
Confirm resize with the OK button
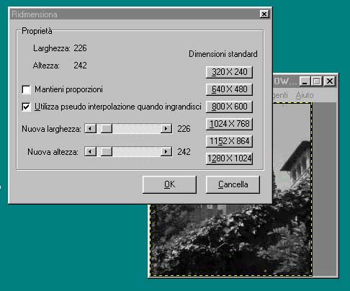[169, 184]
